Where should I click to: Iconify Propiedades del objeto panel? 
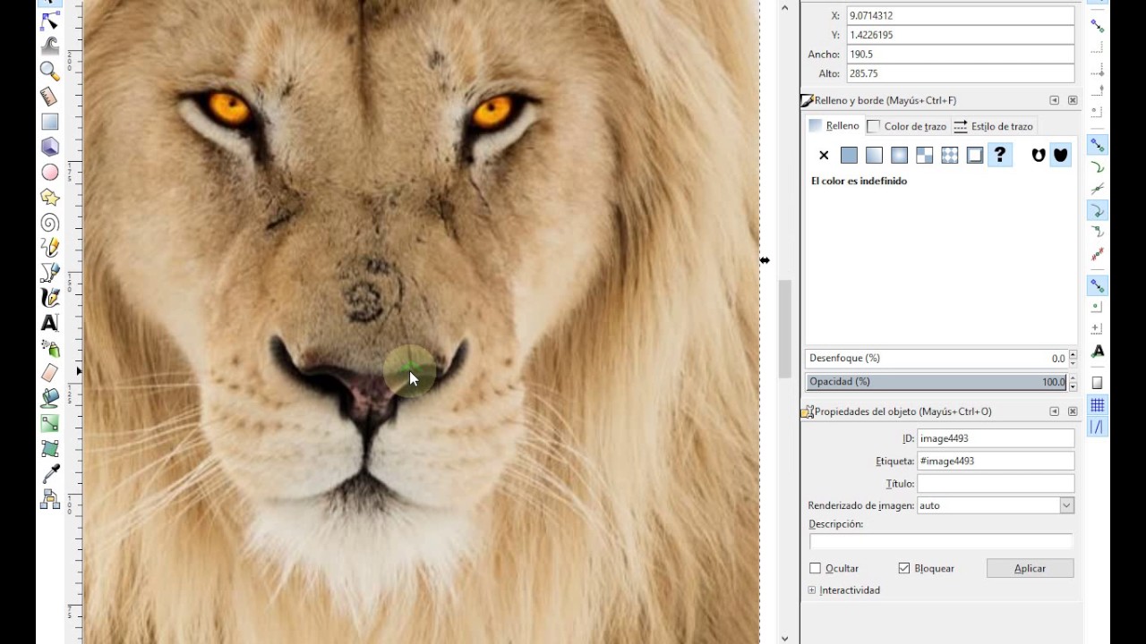click(1054, 411)
